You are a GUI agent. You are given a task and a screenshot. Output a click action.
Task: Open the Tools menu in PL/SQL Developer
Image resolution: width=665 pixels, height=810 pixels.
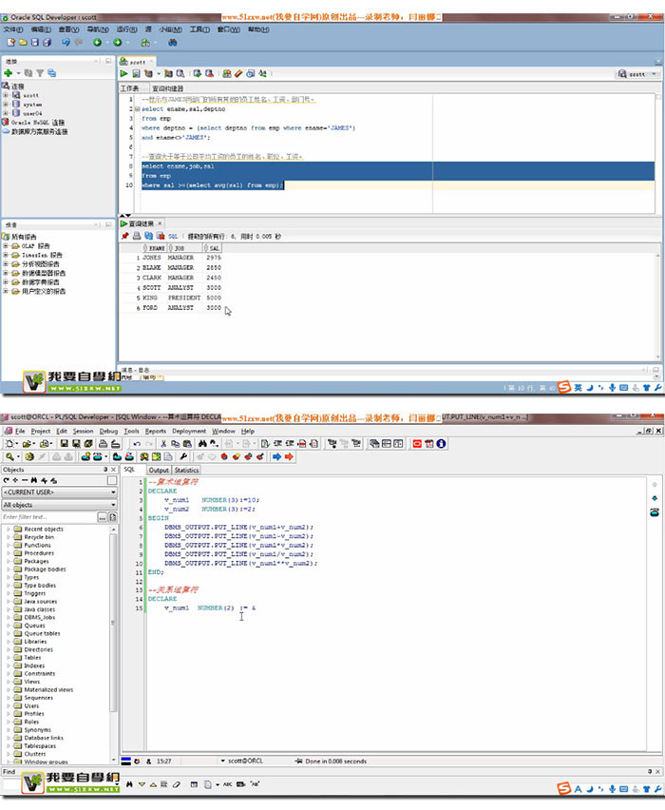(132, 431)
